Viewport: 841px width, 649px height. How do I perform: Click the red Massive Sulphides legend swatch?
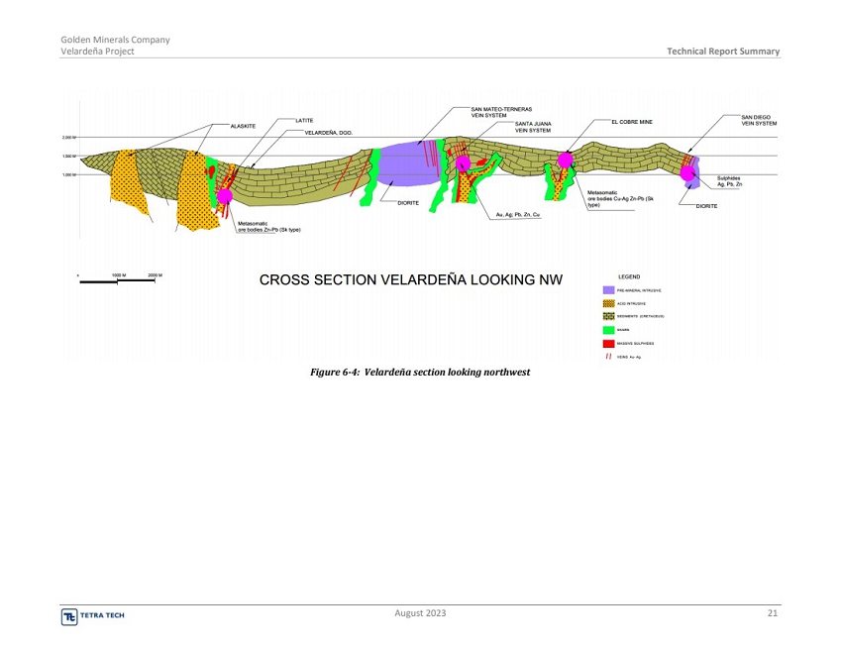pyautogui.click(x=608, y=343)
